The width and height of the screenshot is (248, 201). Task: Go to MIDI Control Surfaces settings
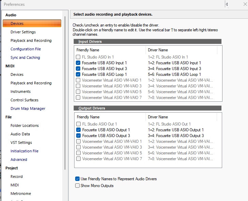tap(24, 100)
